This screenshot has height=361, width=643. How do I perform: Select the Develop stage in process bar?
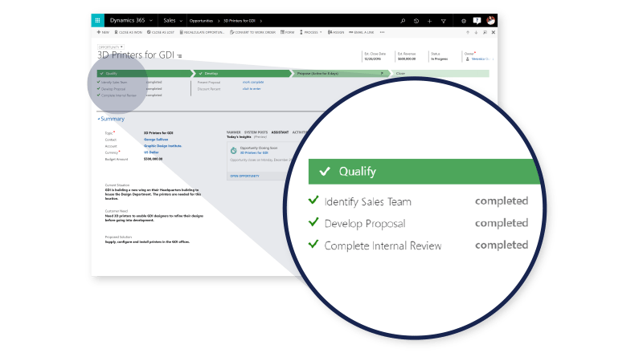coord(243,74)
